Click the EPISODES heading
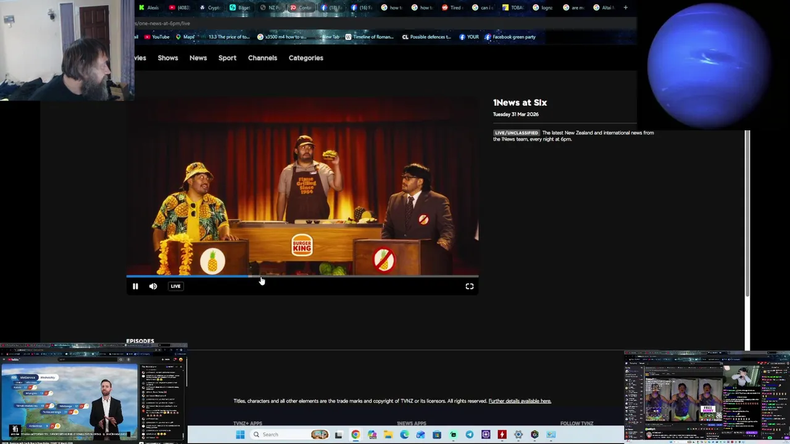This screenshot has width=790, height=444. tap(140, 341)
